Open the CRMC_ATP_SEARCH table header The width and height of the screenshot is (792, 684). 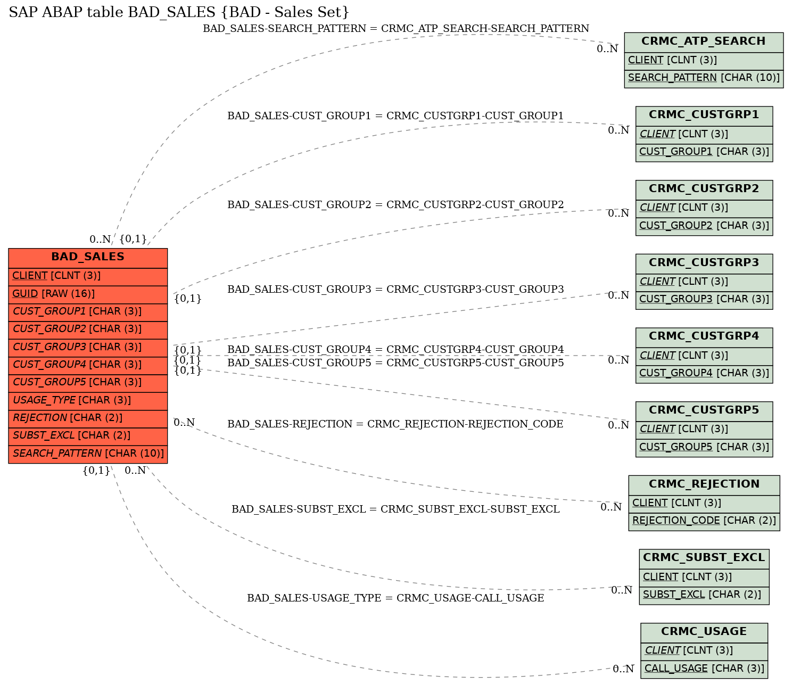click(704, 42)
